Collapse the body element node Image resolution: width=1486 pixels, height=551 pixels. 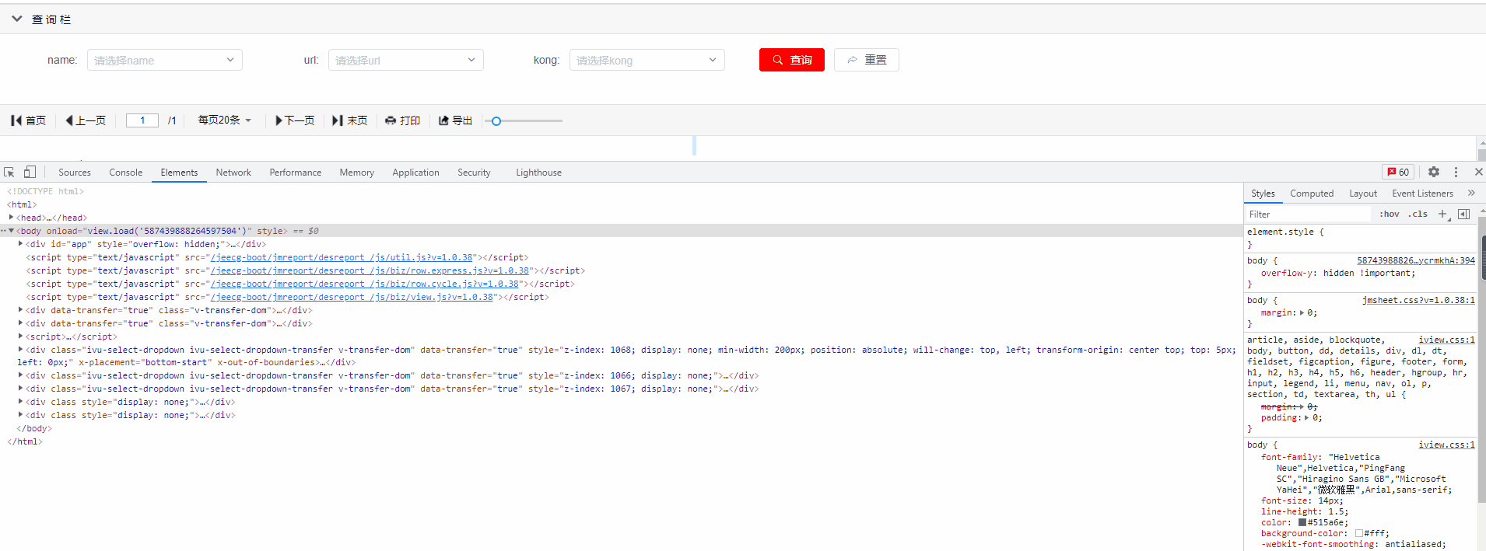point(11,231)
